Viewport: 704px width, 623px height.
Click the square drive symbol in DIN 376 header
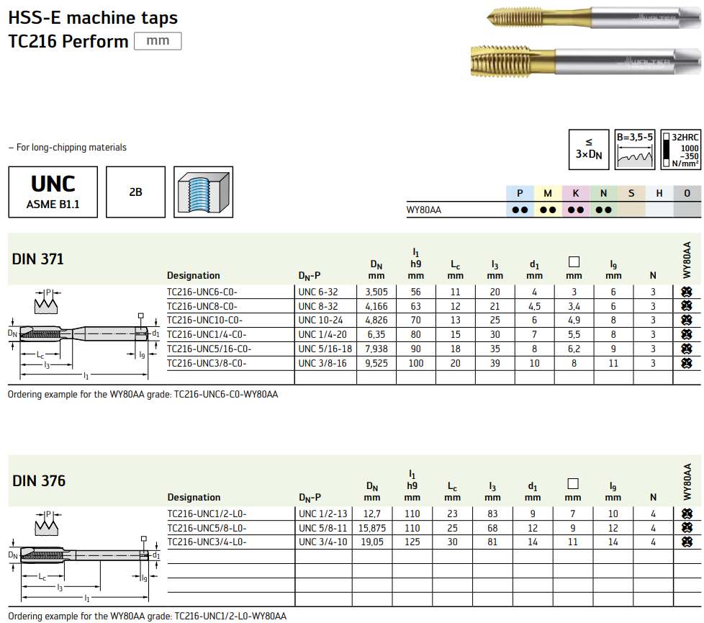(x=573, y=484)
